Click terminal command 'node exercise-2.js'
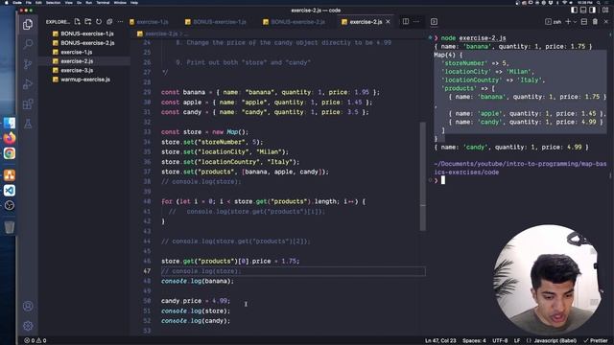The image size is (614, 345). 473,38
